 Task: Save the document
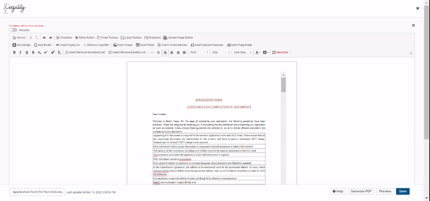pos(403,191)
